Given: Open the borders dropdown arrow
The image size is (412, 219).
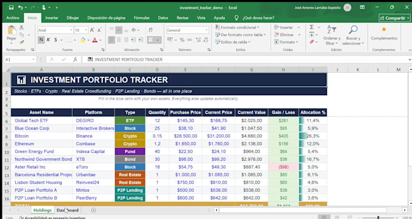Looking at the screenshot, I should (x=75, y=40).
